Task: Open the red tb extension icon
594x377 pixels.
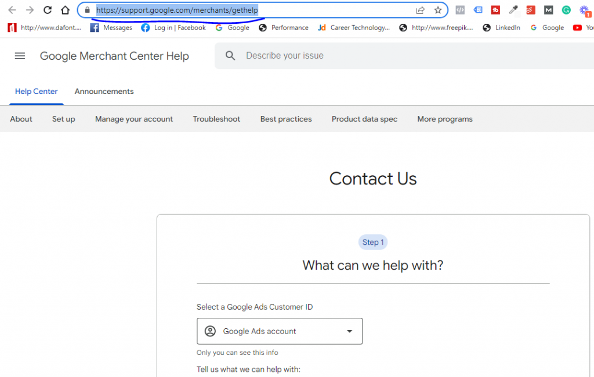Action: pos(495,10)
